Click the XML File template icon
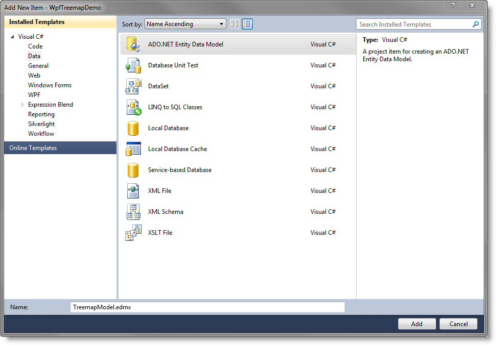This screenshot has width=496, height=345. (x=133, y=191)
